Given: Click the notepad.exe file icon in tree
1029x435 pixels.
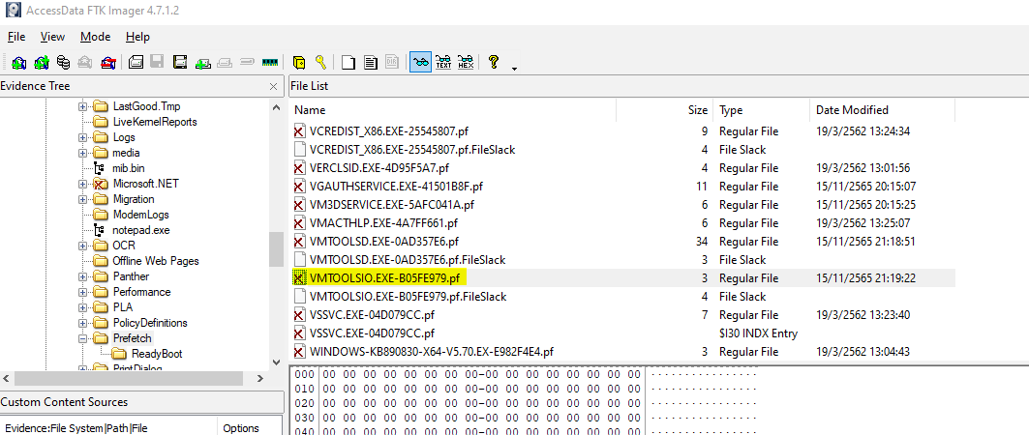Looking at the screenshot, I should 100,230.
